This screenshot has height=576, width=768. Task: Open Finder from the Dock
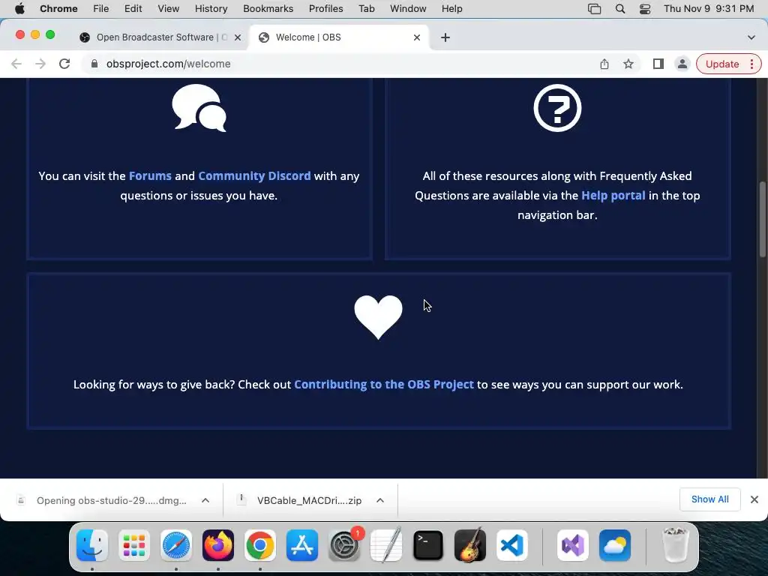coord(92,545)
